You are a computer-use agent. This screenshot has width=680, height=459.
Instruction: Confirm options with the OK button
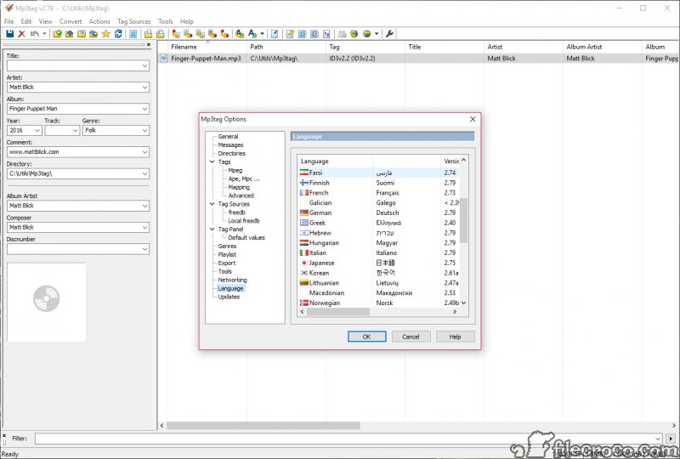(367, 337)
